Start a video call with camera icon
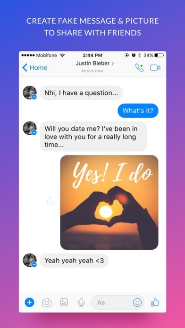185x328 pixels. [x=155, y=67]
